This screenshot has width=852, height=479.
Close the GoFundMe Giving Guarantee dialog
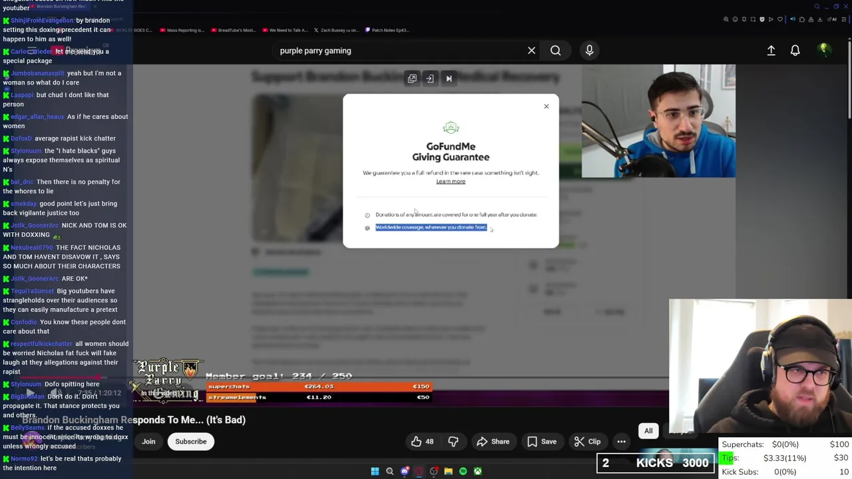[546, 106]
